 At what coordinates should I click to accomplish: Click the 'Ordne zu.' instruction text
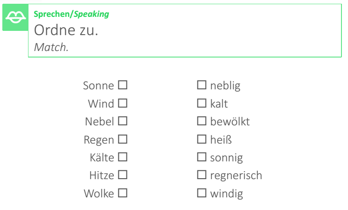(x=65, y=31)
